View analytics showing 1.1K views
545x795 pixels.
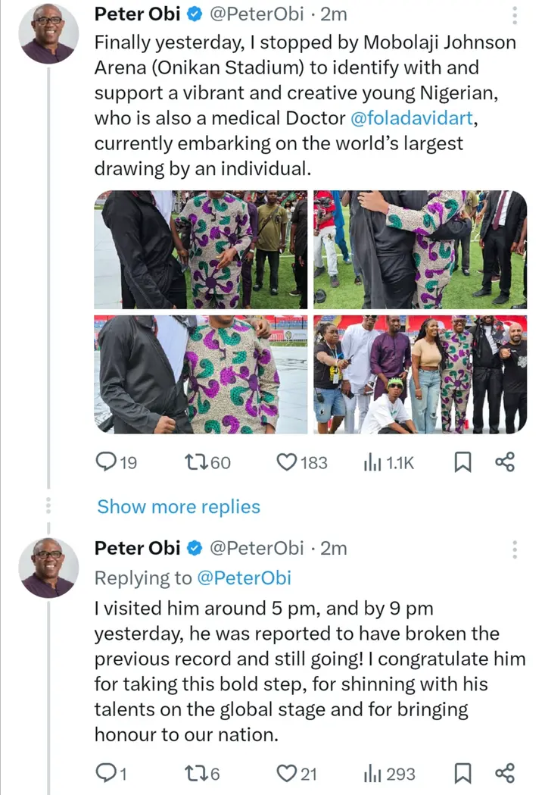(x=372, y=462)
